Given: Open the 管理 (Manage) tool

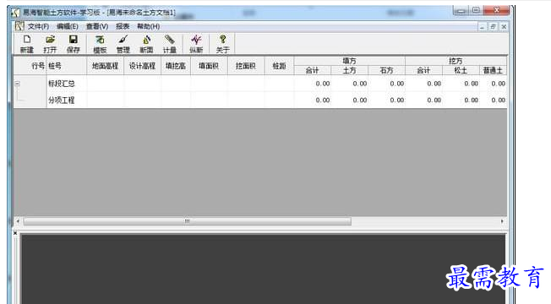Looking at the screenshot, I should (123, 44).
